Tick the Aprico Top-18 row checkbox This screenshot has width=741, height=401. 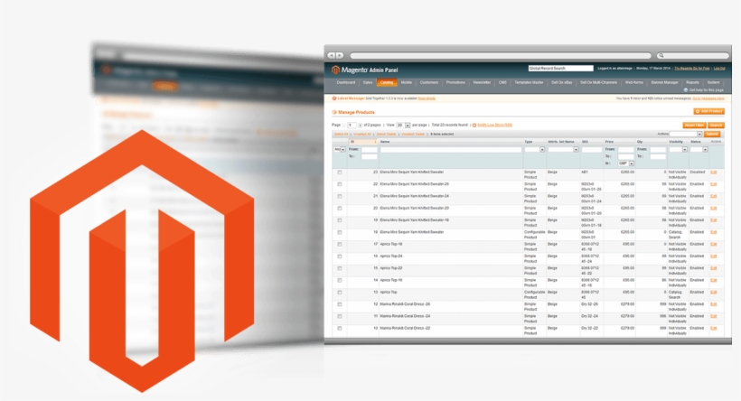click(339, 244)
